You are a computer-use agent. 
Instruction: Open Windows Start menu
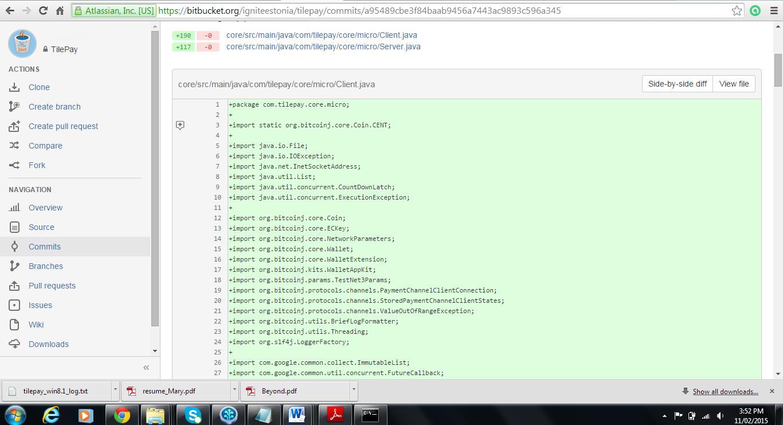pos(14,414)
